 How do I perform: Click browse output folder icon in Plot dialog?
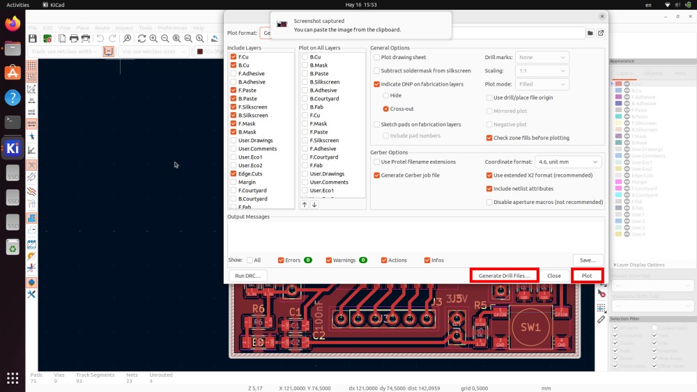pos(590,33)
